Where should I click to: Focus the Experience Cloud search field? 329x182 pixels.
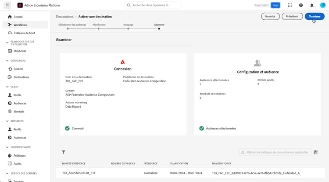click(153, 5)
